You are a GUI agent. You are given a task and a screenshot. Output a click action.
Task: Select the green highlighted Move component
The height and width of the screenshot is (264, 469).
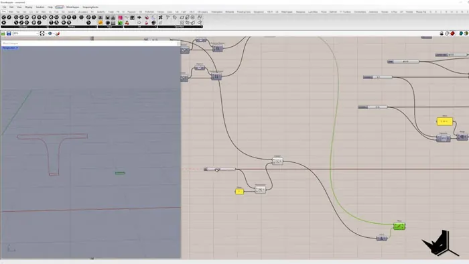tap(399, 226)
